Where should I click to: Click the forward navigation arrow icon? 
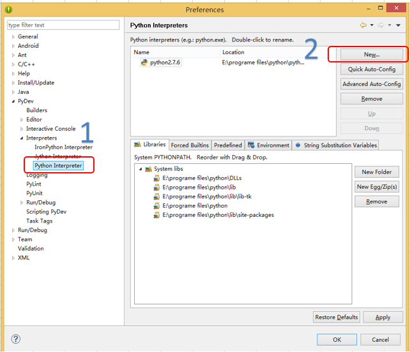(381, 26)
